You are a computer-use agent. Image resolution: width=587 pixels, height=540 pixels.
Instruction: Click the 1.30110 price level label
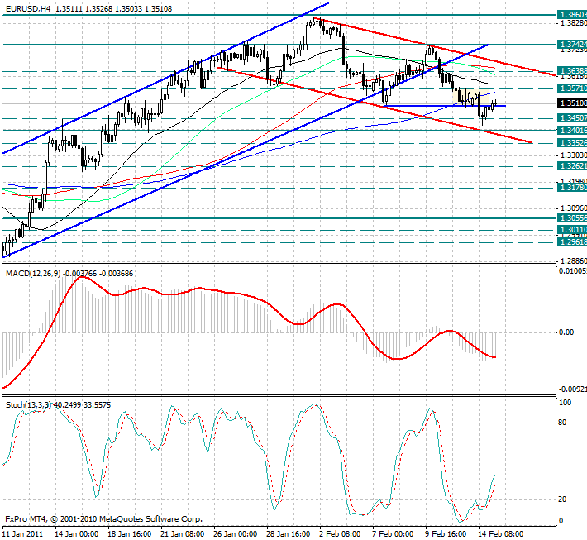tap(572, 229)
